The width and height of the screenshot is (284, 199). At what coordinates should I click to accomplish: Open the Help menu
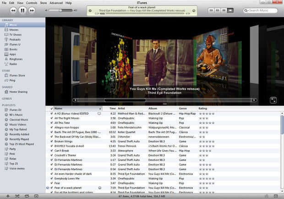pos(68,3)
